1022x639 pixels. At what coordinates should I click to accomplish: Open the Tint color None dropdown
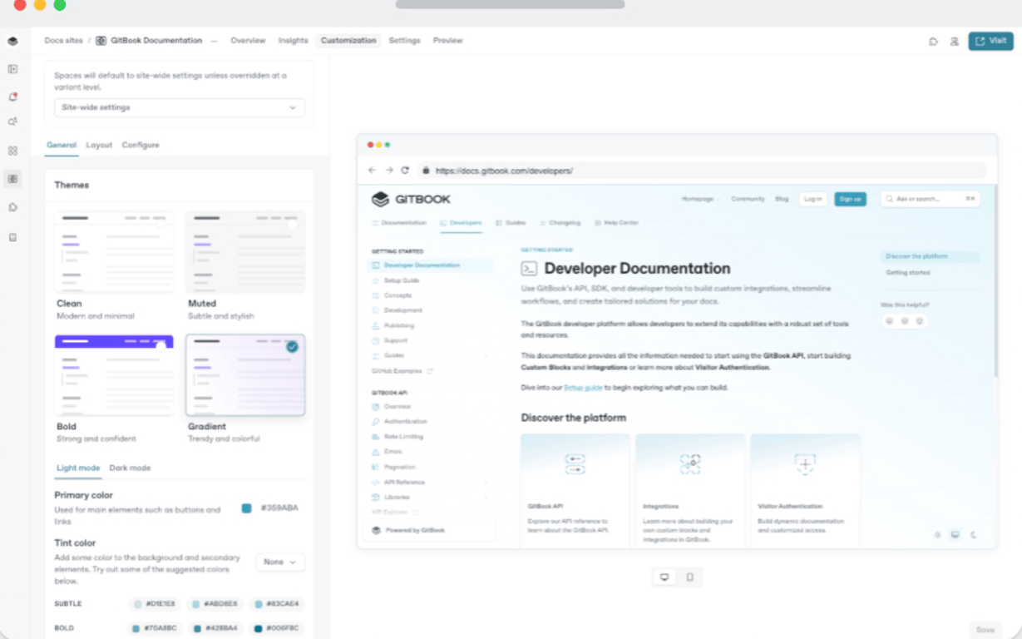point(280,562)
